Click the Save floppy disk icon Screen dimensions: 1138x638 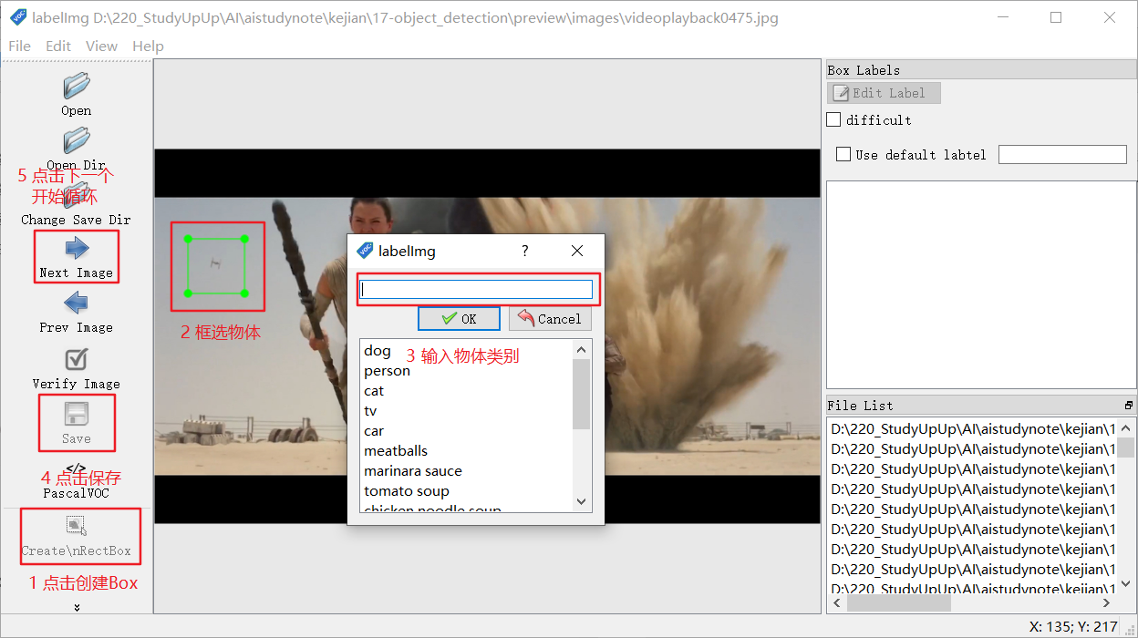(77, 415)
